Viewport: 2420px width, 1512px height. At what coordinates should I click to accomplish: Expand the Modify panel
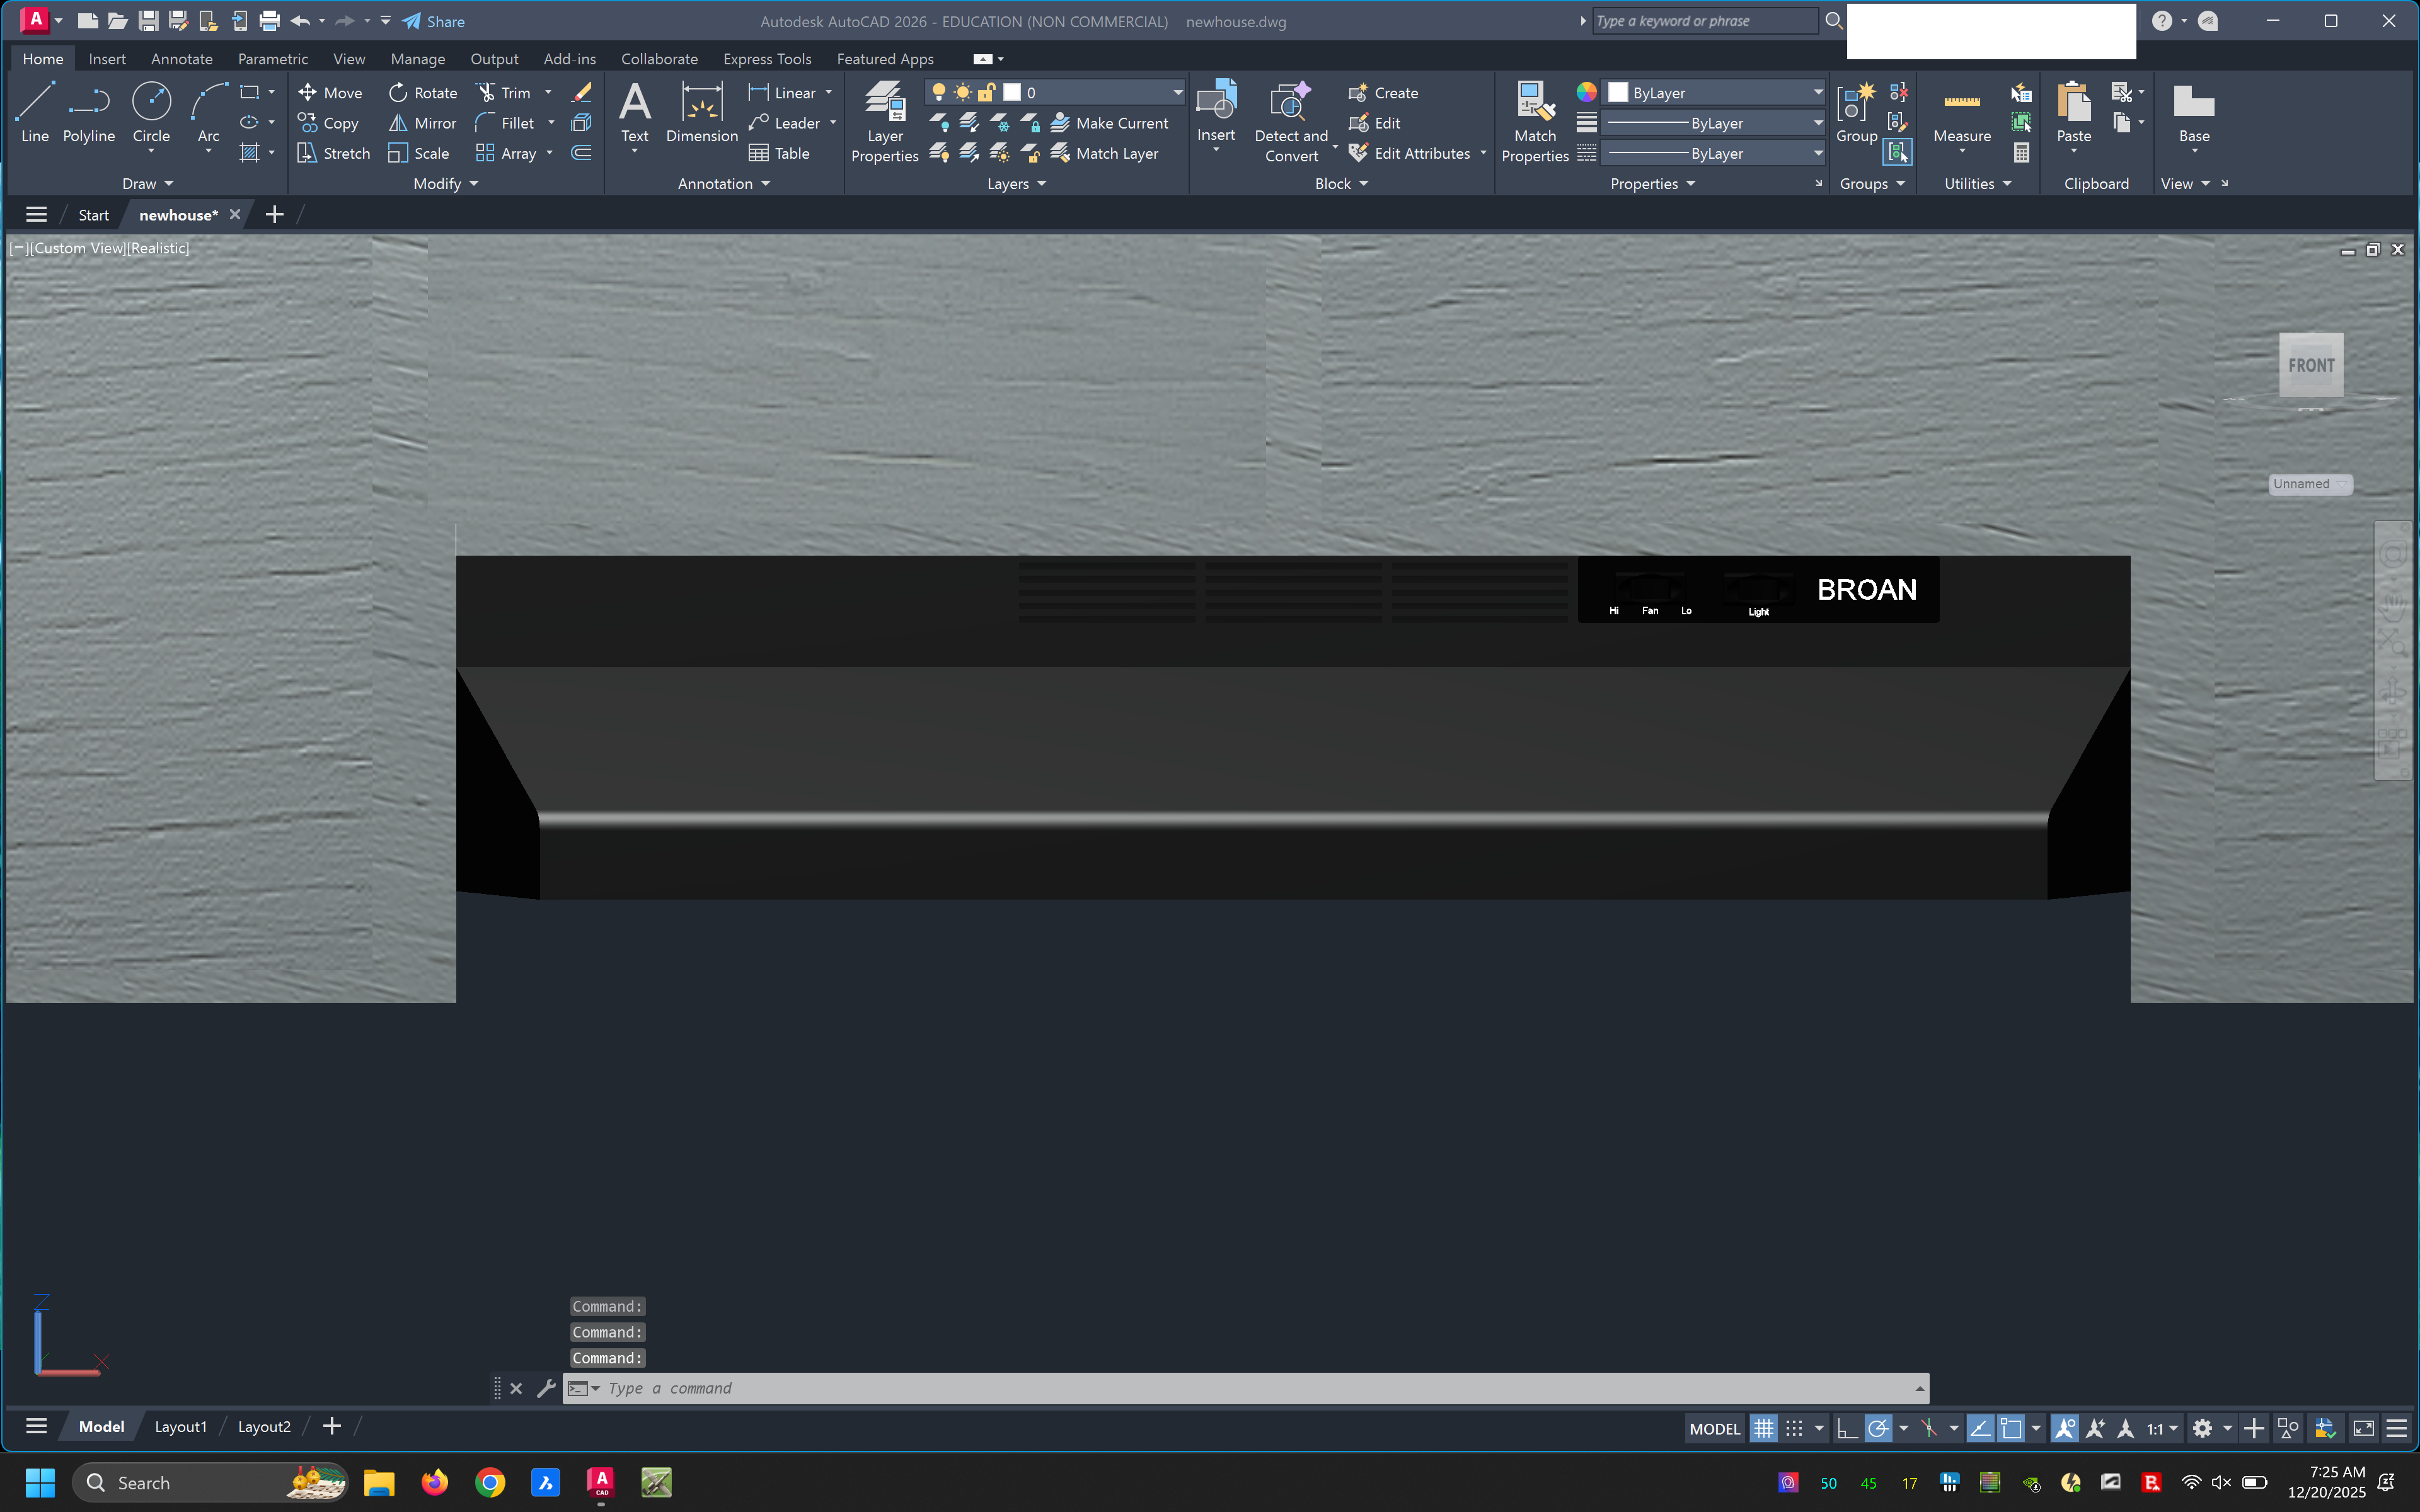click(446, 183)
